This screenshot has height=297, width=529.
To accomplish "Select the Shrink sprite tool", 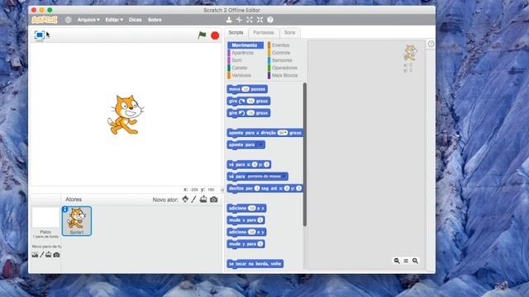I will click(x=260, y=20).
